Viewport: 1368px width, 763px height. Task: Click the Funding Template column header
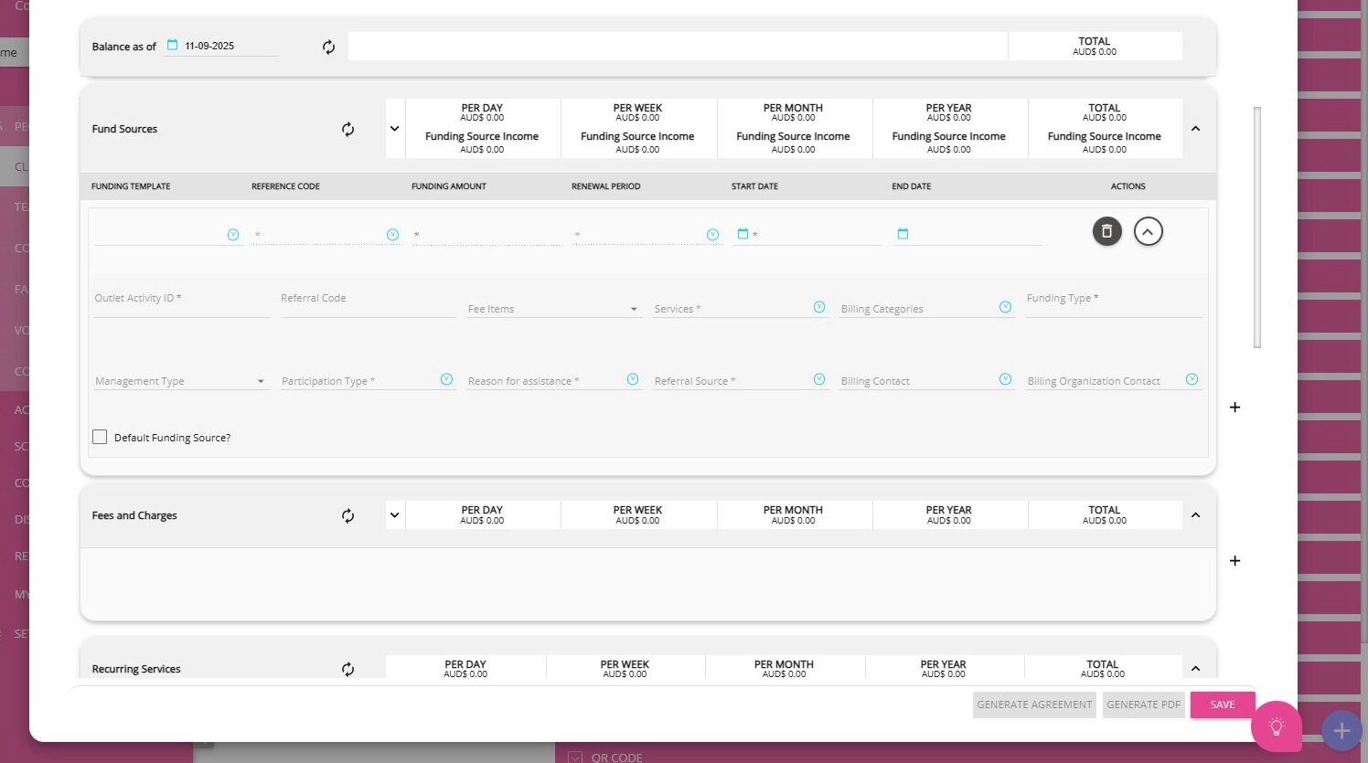(131, 186)
